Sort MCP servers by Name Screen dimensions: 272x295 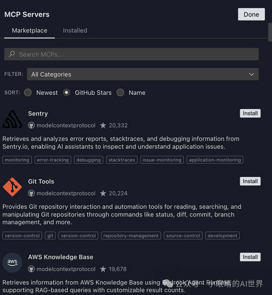(121, 93)
